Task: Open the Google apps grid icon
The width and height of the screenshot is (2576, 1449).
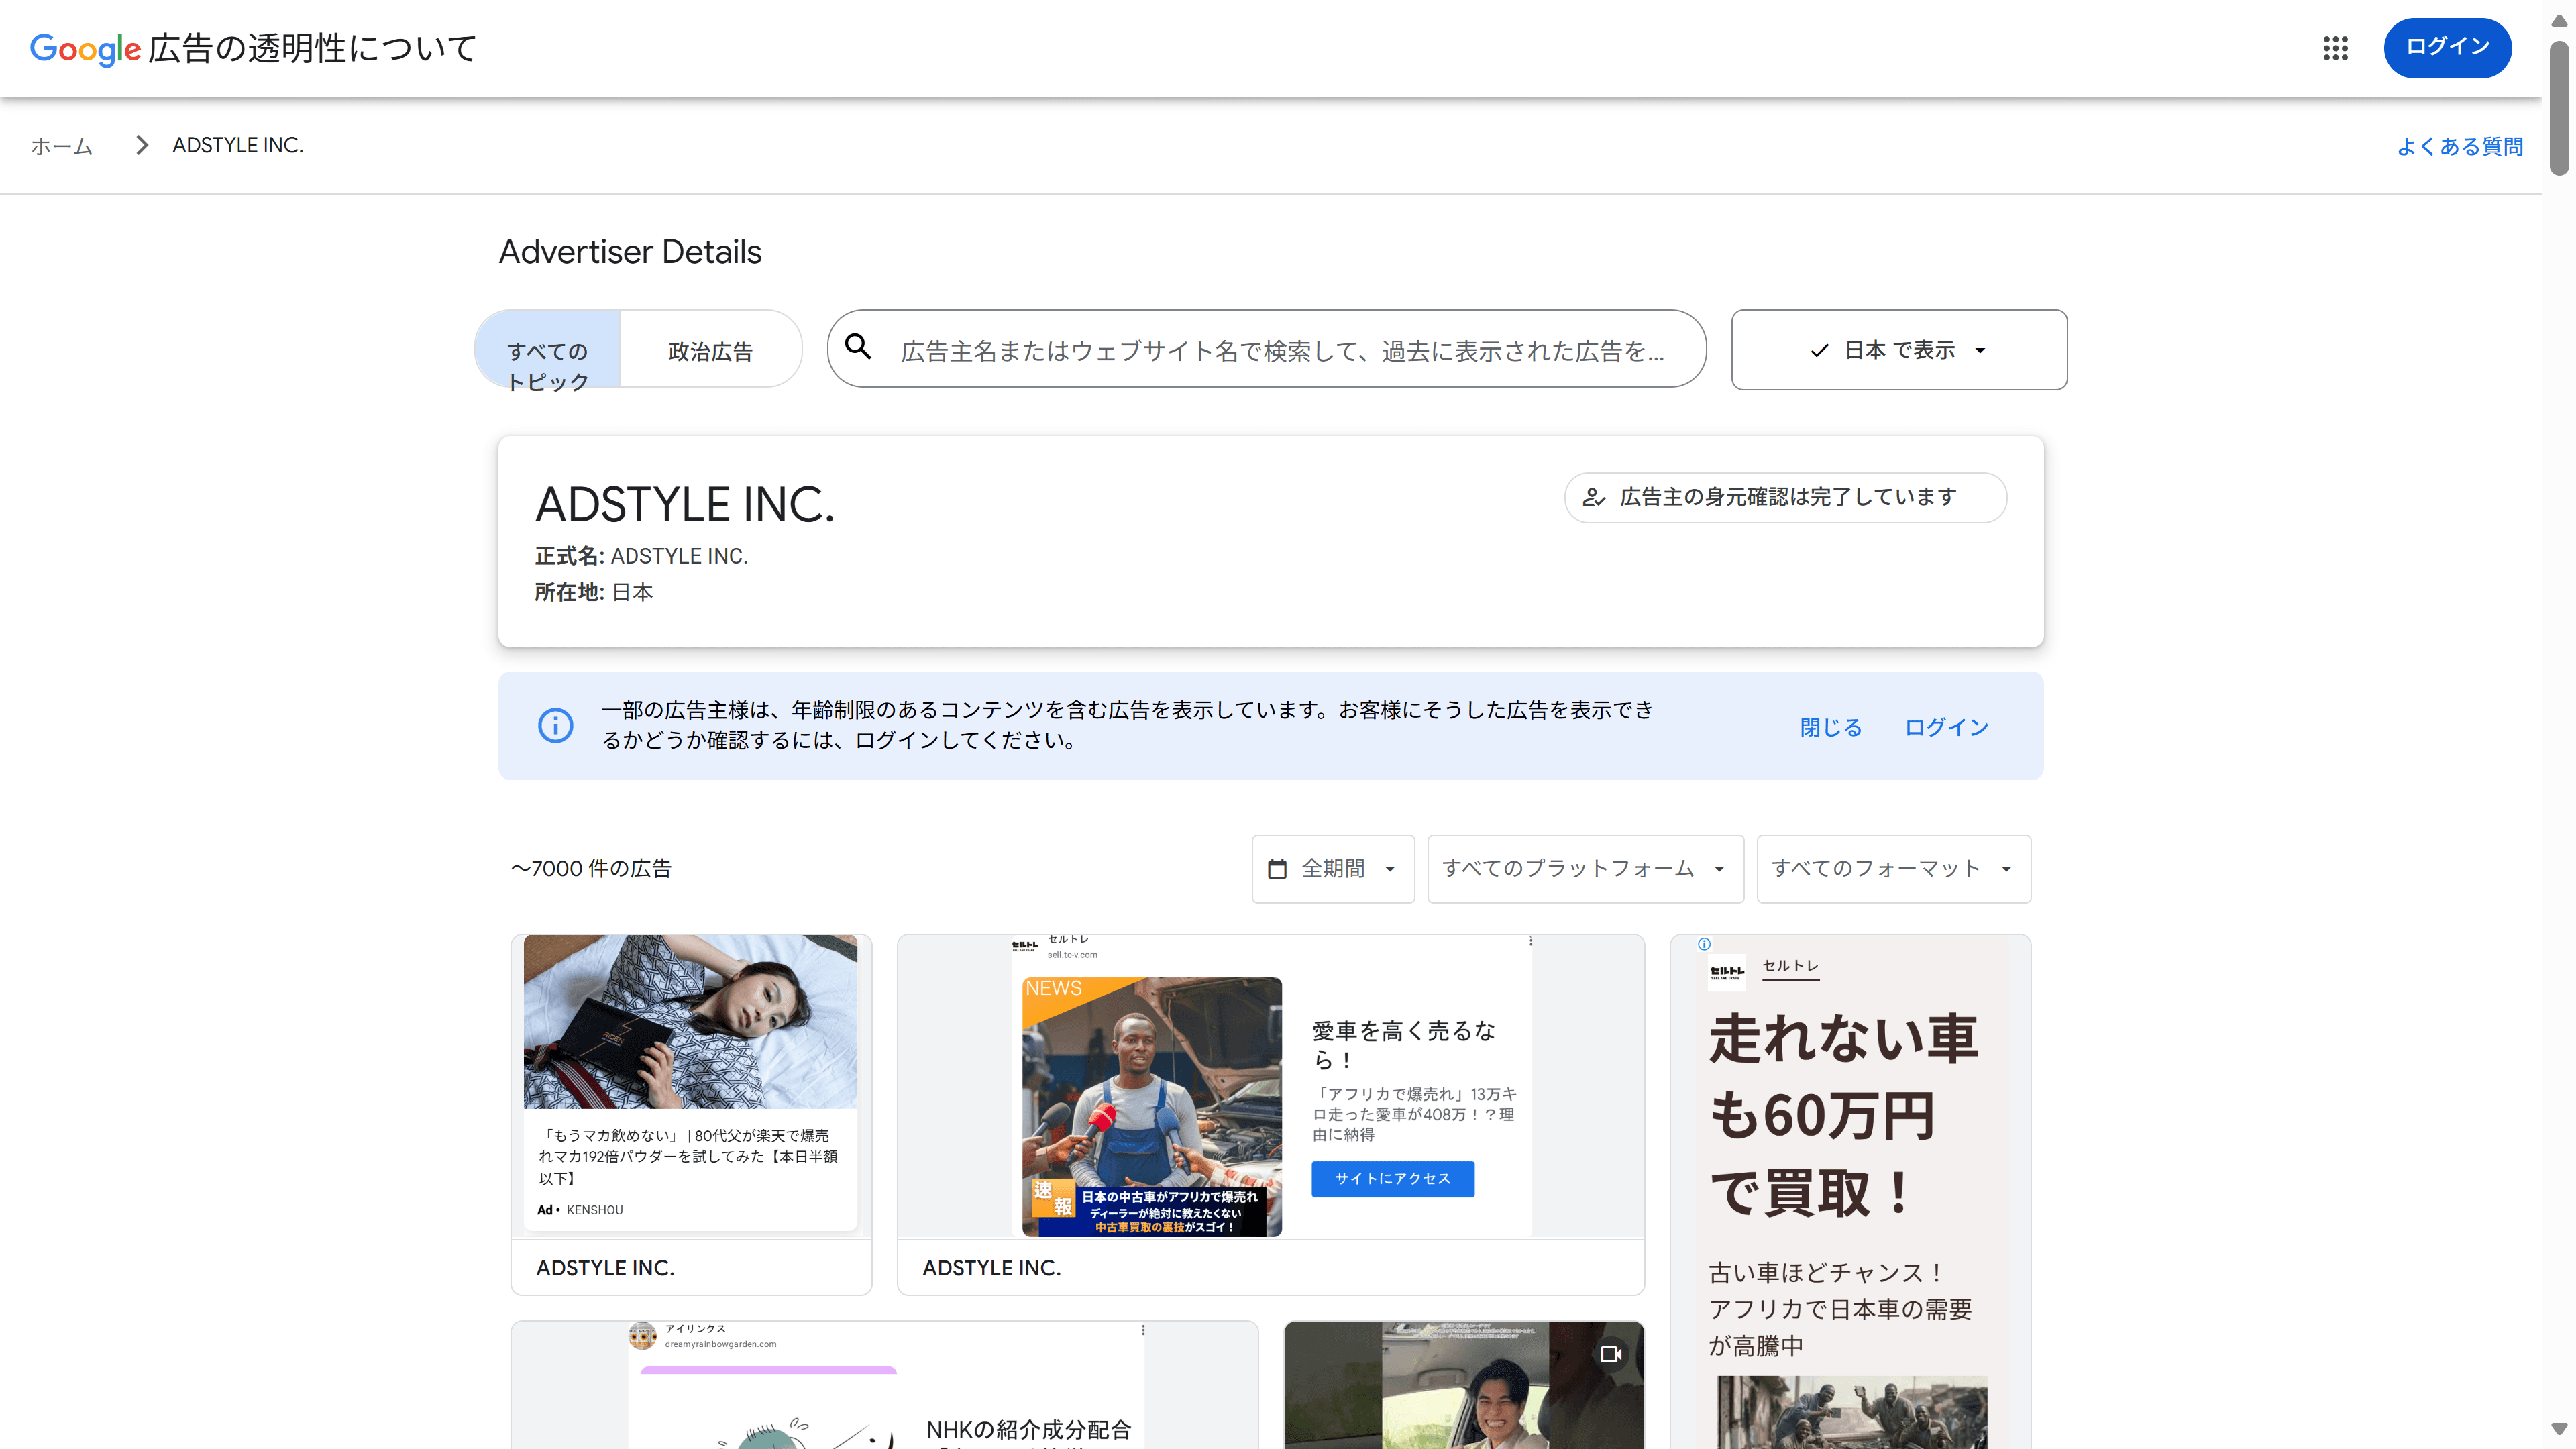Action: (x=2335, y=48)
